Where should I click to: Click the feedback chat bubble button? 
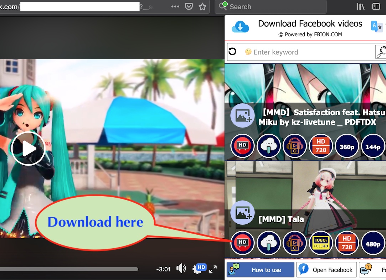(372, 270)
